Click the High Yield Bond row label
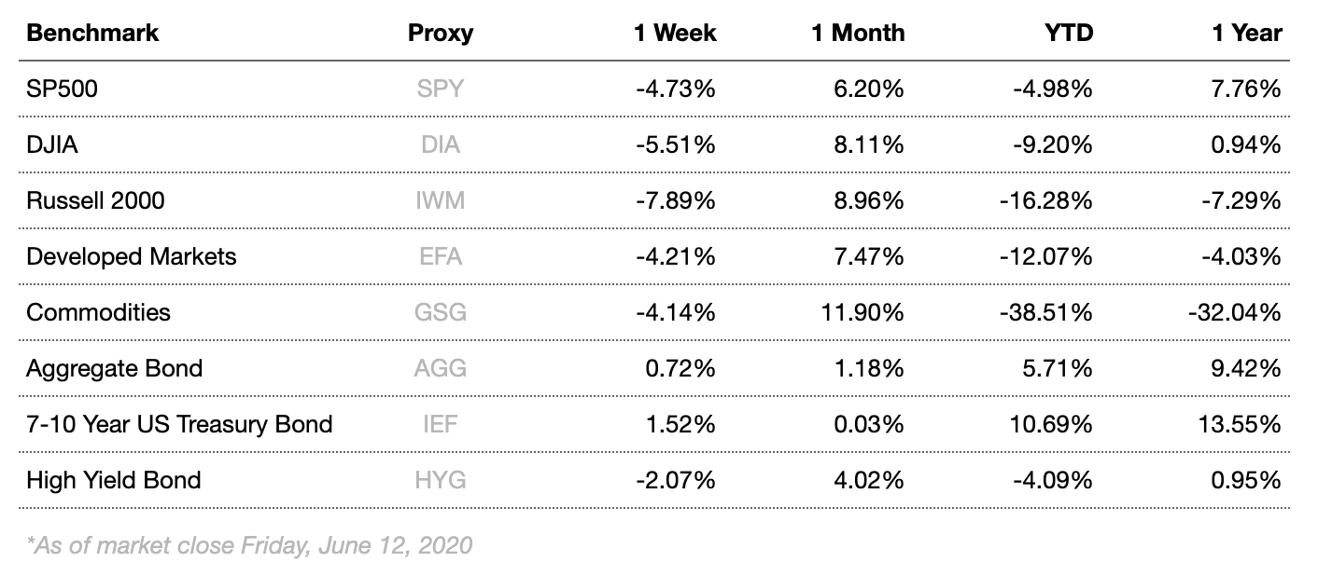 [x=114, y=481]
